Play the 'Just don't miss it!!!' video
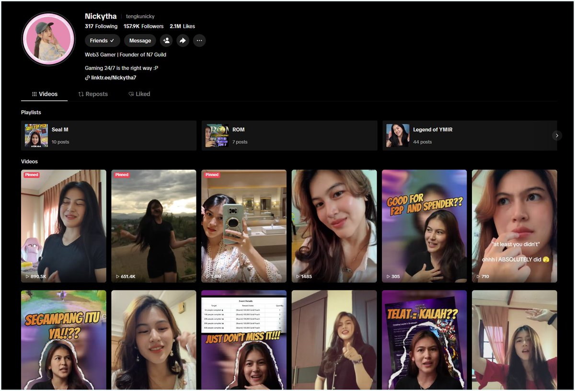This screenshot has height=391, width=575. (x=244, y=340)
